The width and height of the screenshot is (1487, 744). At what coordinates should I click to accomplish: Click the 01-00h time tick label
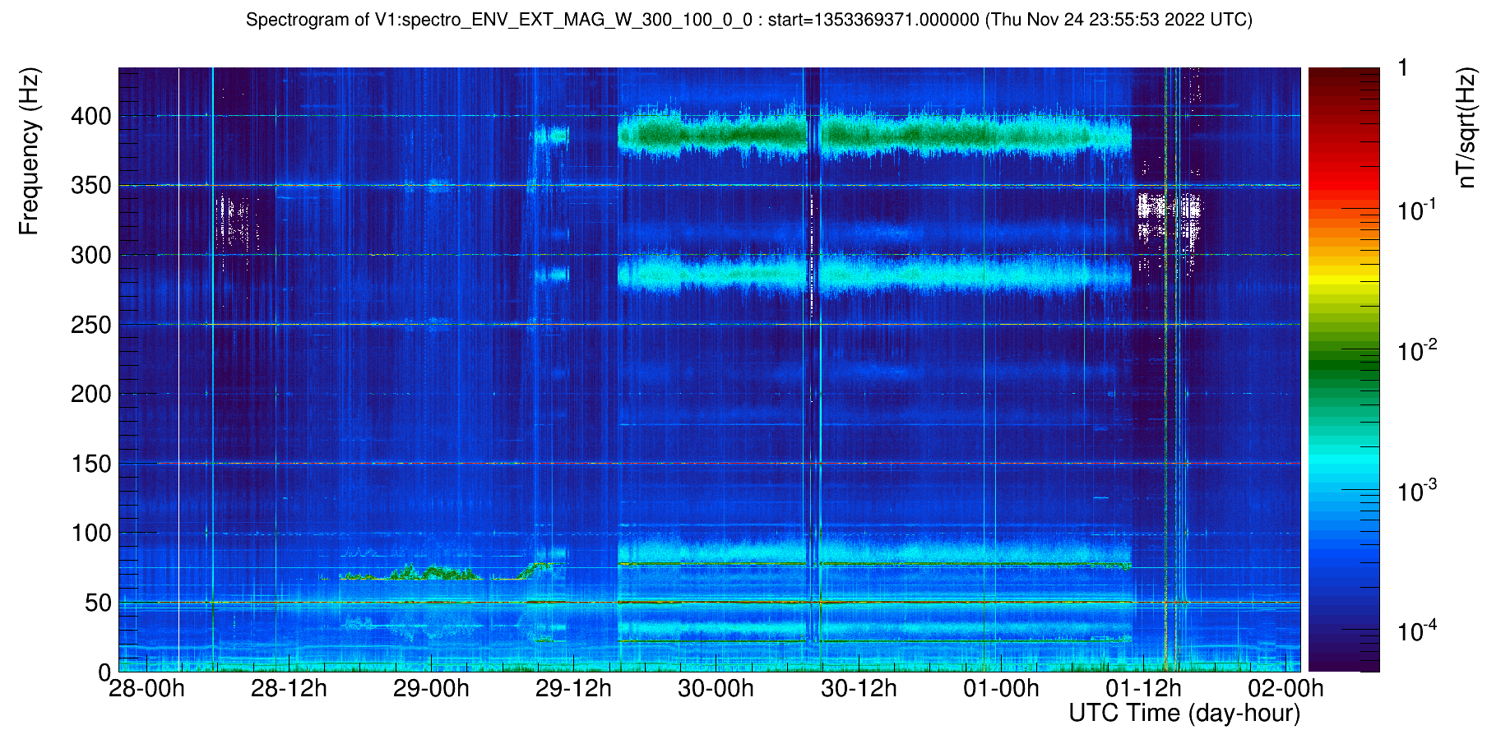(x=1001, y=688)
